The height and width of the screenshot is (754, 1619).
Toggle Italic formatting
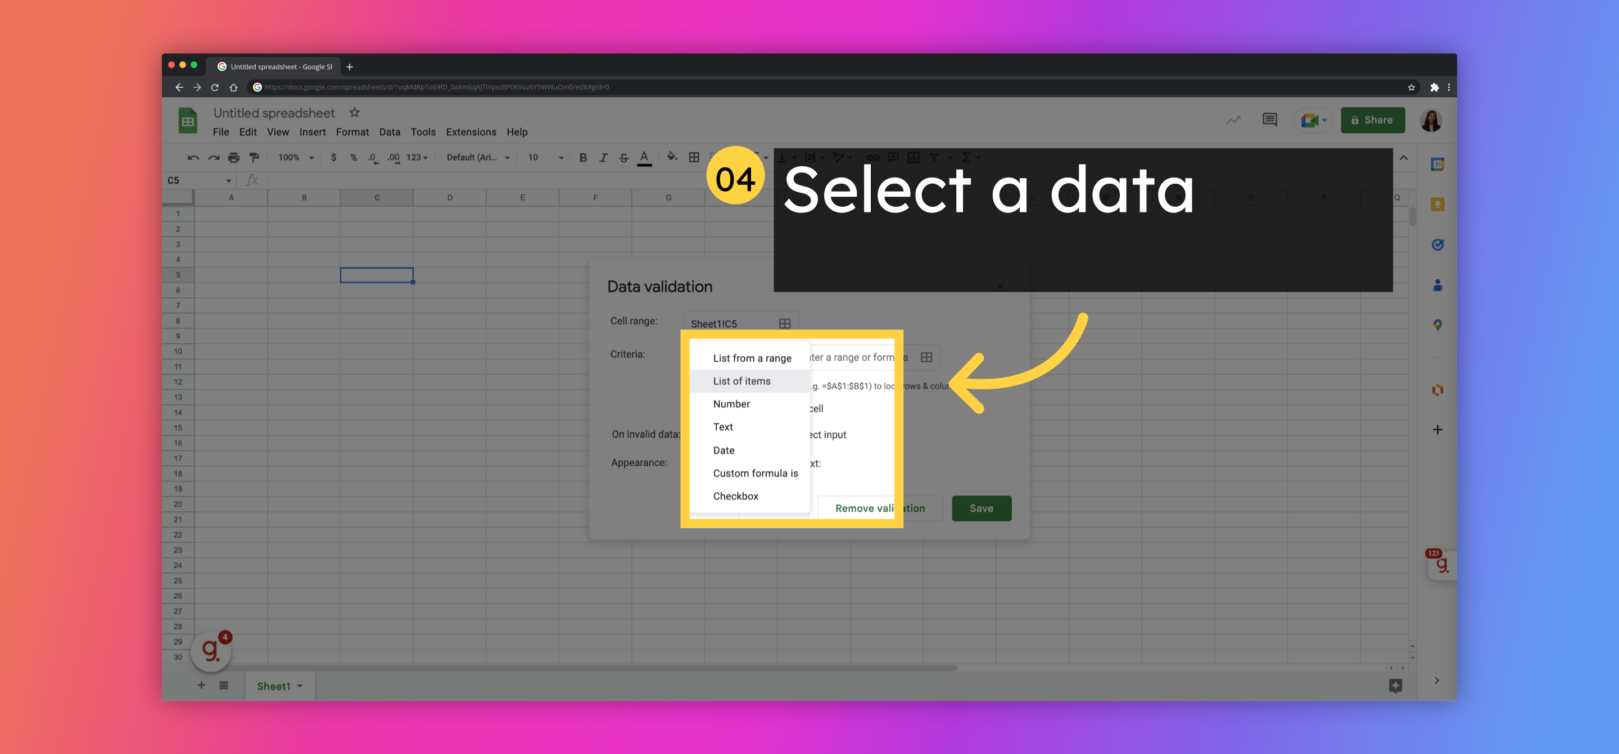click(x=603, y=158)
